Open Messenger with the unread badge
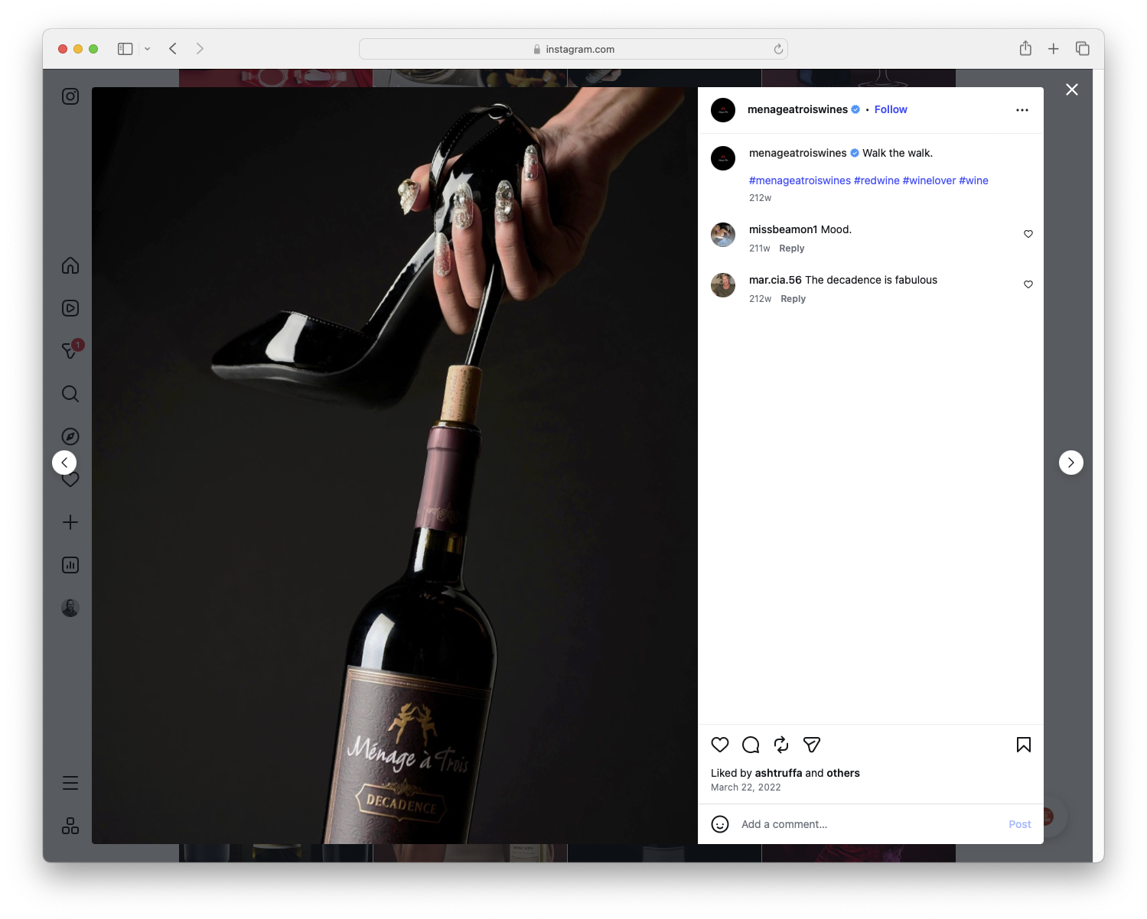Screen dimensions: 1147x919 pos(70,351)
